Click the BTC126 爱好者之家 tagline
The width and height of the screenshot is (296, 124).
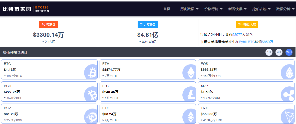(42, 9)
